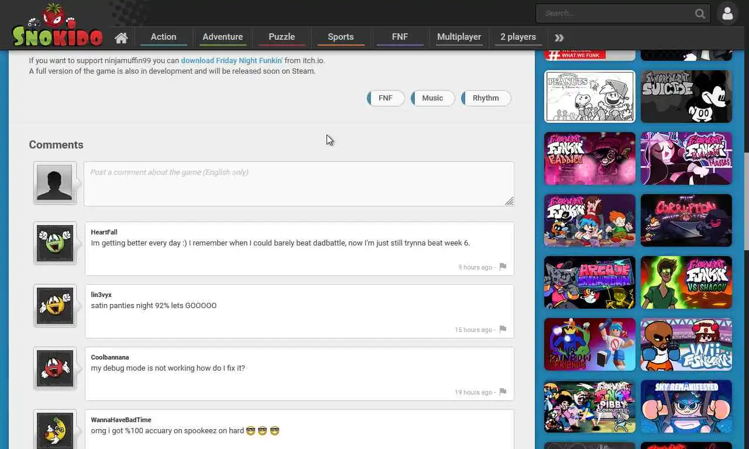749x449 pixels.
Task: Open the Sky Remanifested game thumbnail
Action: (686, 406)
